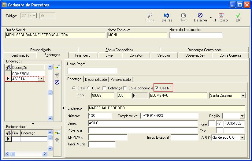The height and width of the screenshot is (161, 252).
Task: Click the Nome Fantasia field
Action: 137,35
